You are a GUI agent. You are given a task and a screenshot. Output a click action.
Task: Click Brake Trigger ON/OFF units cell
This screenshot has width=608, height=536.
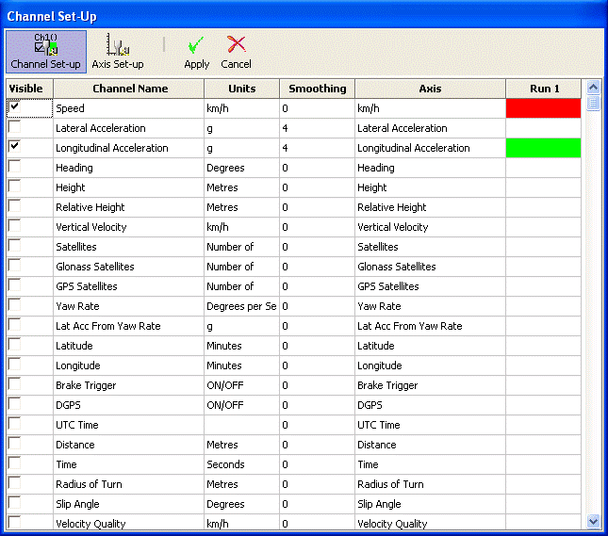(x=241, y=385)
